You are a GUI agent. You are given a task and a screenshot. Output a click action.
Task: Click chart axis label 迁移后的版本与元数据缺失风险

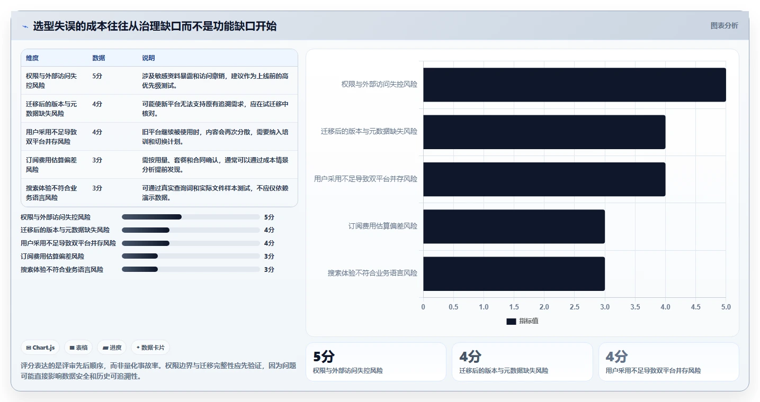pos(369,131)
